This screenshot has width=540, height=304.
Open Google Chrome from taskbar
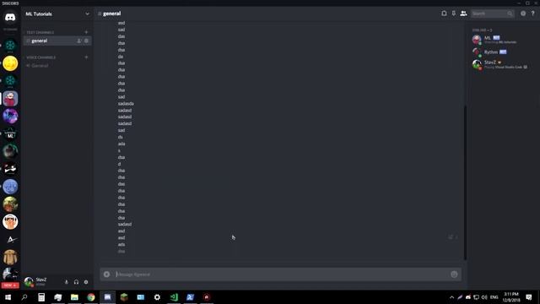(x=91, y=297)
